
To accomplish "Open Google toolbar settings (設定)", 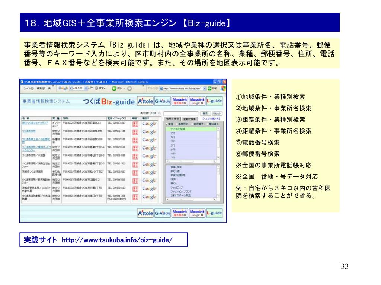I will pos(100,88).
